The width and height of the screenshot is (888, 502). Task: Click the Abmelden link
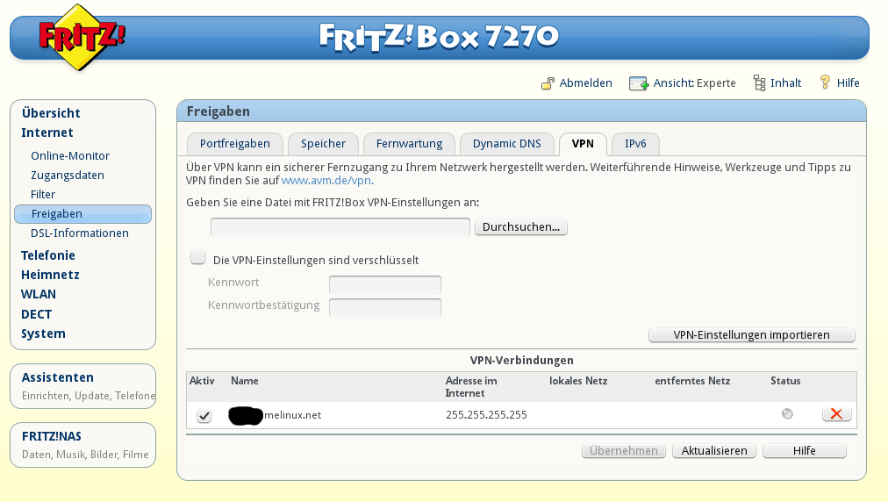pos(585,83)
